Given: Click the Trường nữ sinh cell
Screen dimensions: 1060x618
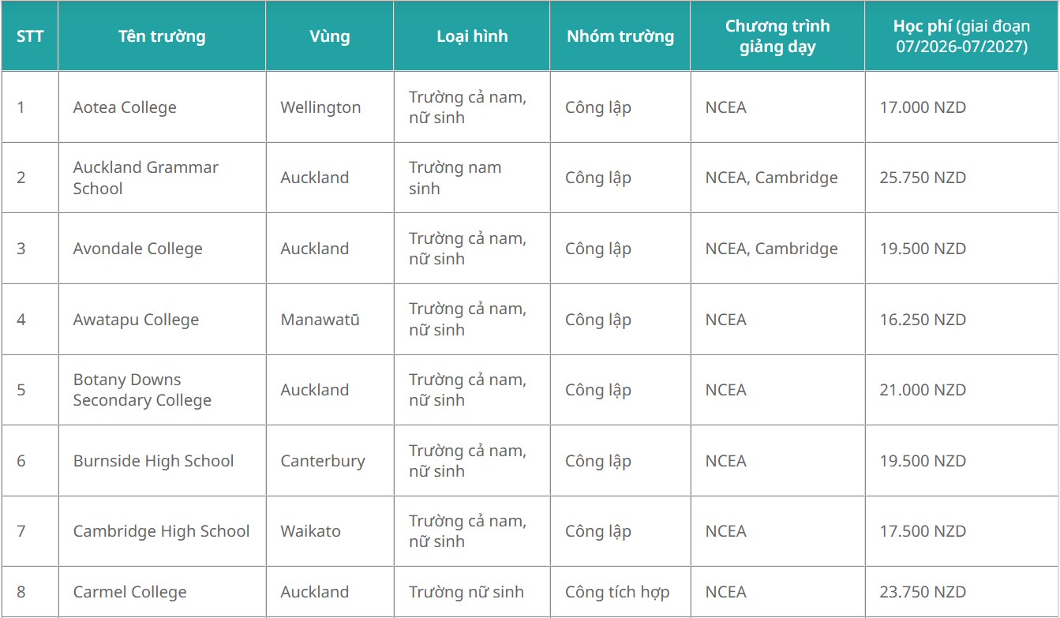Looking at the screenshot, I should click(466, 592).
